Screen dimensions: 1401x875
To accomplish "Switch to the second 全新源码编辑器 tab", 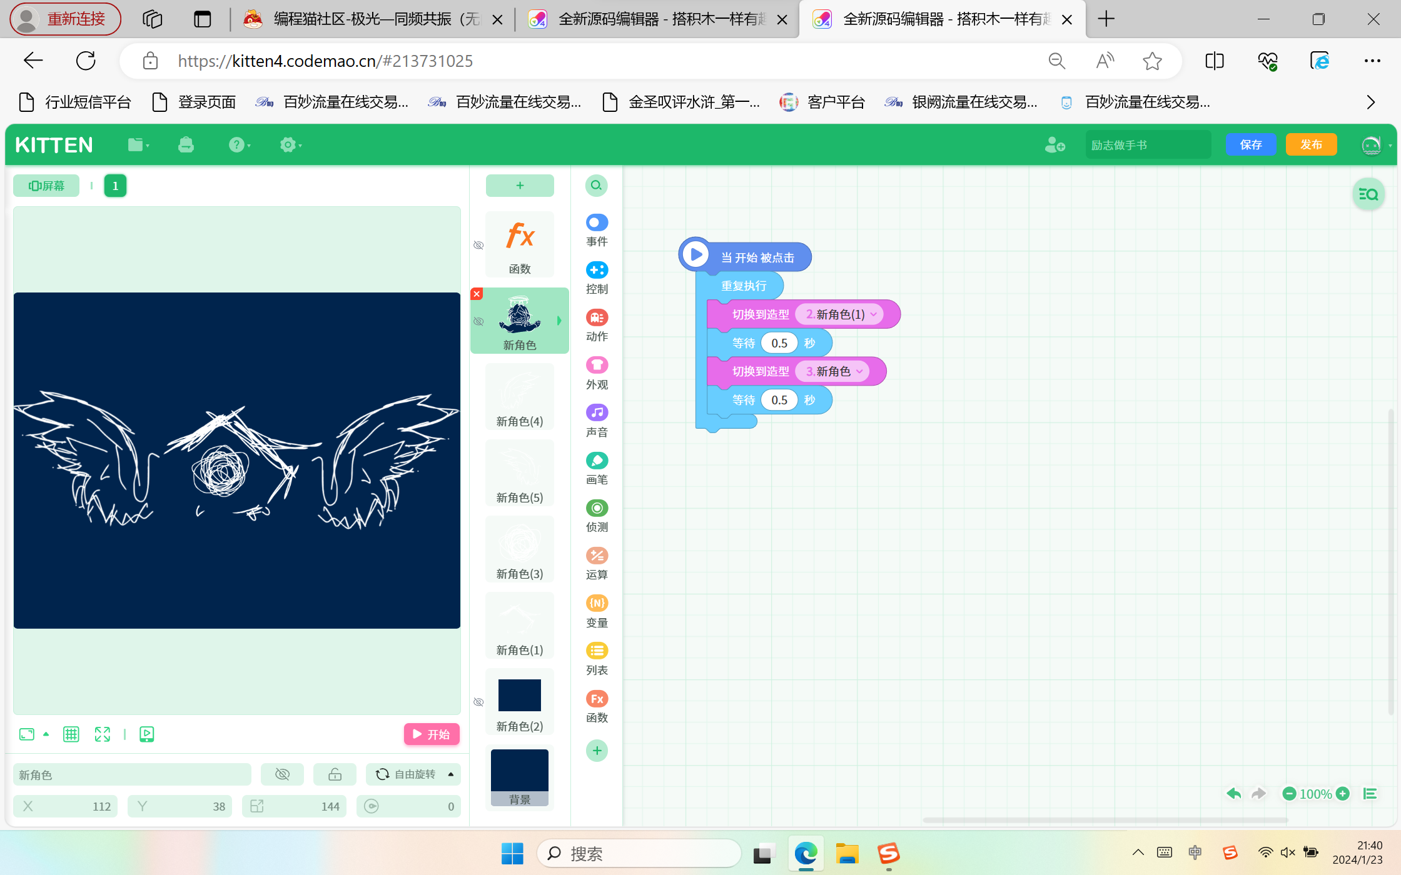I will pos(943,19).
